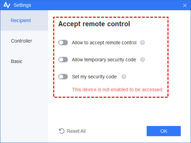Image resolution: width=191 pixels, height=143 pixels.
Task: Close the Settings window
Action: 185,5
